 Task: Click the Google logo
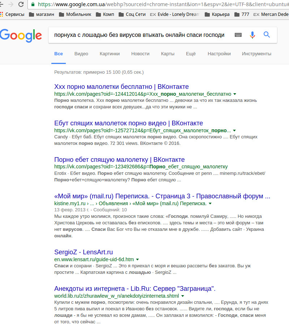[x=21, y=35]
